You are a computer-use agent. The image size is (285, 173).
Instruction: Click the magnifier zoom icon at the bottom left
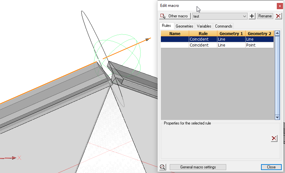coord(163,167)
